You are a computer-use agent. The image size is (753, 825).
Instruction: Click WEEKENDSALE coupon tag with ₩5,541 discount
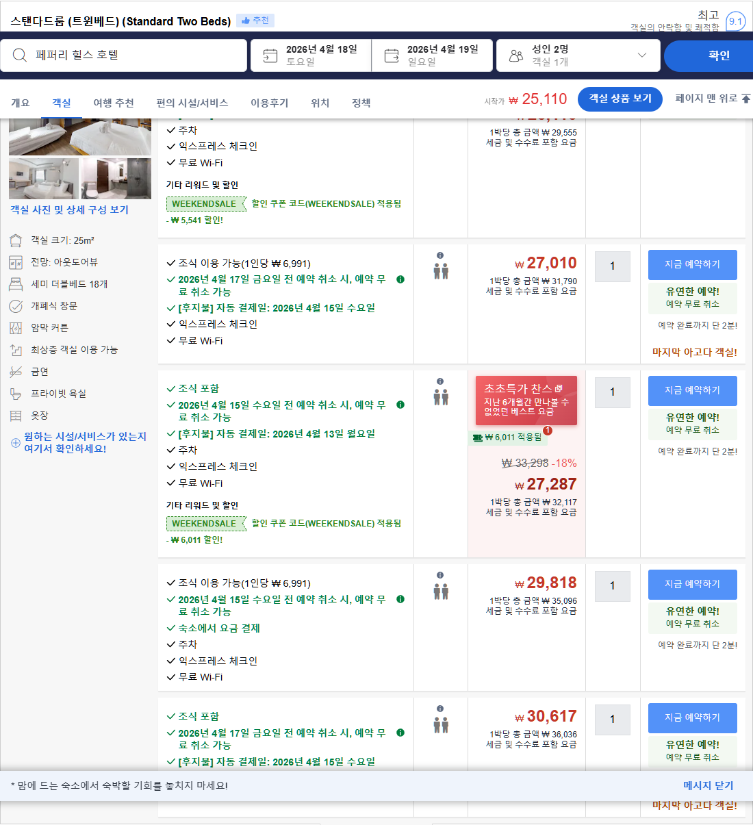(206, 204)
